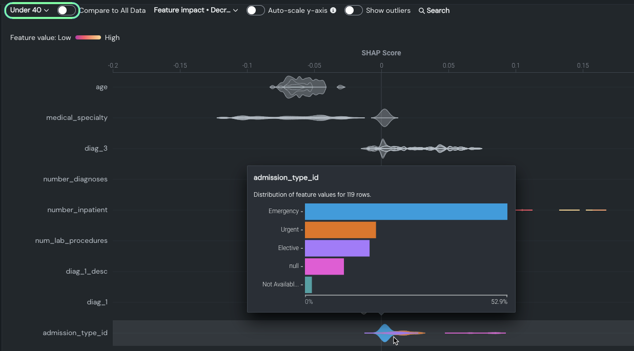The image size is (634, 351).
Task: Click the blue Emergency bar in tooltip
Action: [x=406, y=212]
